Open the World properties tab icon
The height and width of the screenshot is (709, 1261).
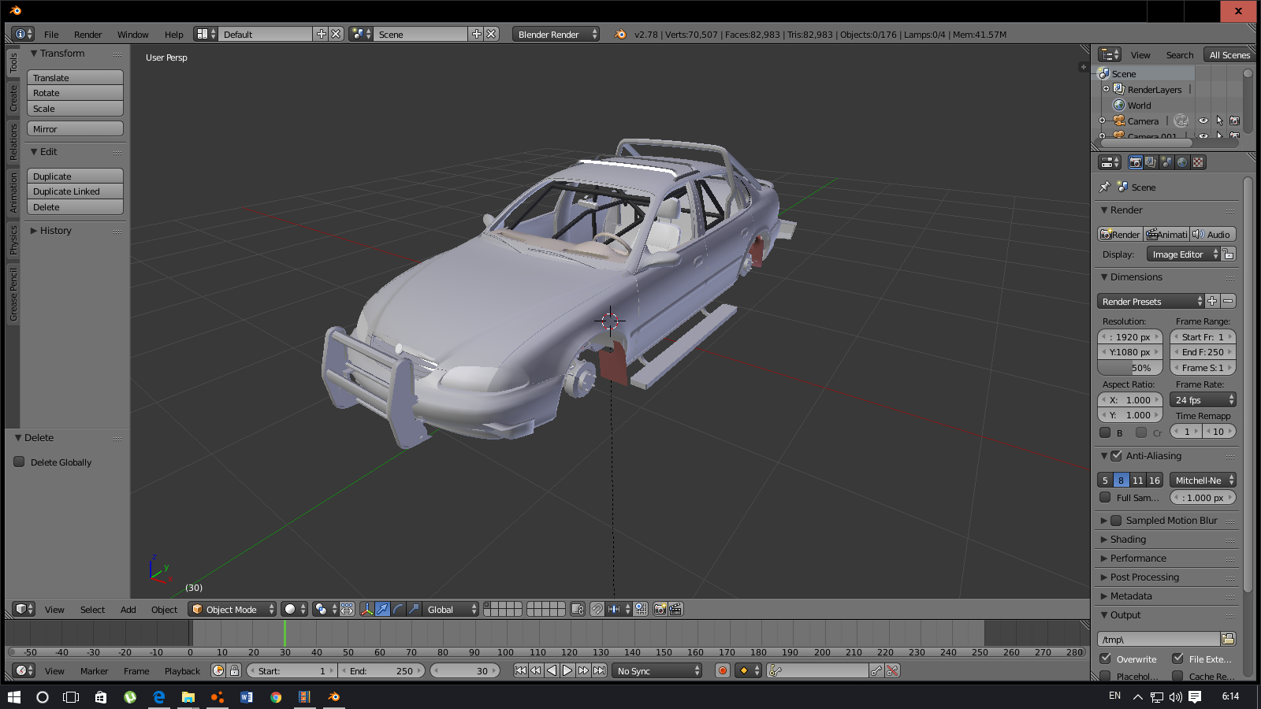[x=1182, y=162]
